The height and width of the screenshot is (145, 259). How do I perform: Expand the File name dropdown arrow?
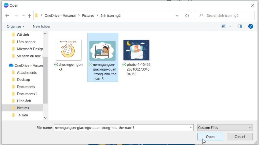(191, 128)
